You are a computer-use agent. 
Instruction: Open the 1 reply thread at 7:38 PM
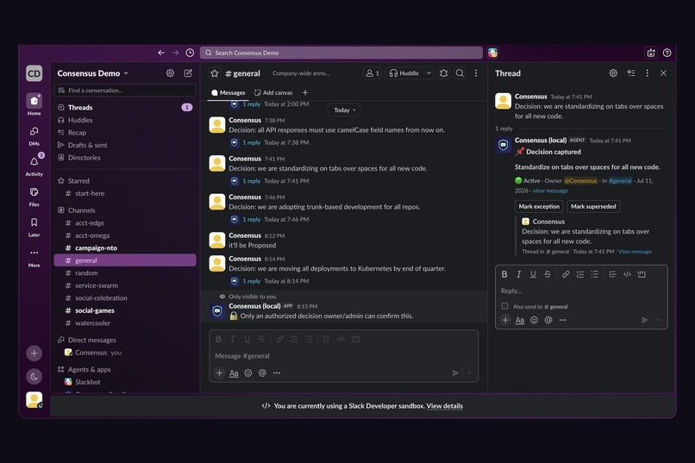[x=251, y=142]
